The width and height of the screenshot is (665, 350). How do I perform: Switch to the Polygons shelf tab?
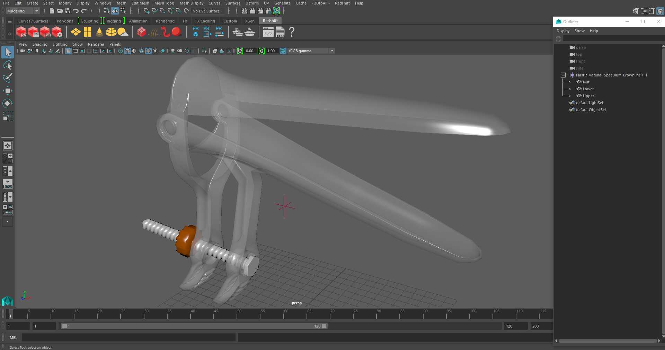click(x=65, y=21)
